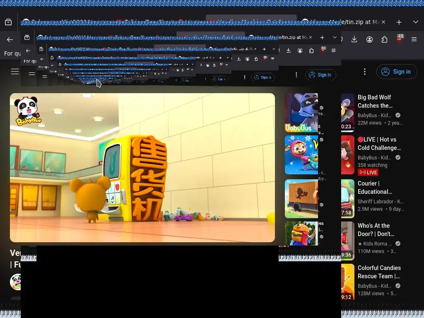
Task: Add new tab in second nested window
Action: [x=322, y=37]
